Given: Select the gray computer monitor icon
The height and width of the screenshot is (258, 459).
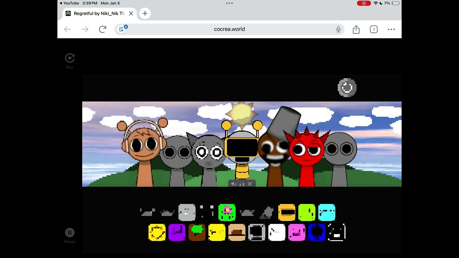Looking at the screenshot, I should coord(257,233).
